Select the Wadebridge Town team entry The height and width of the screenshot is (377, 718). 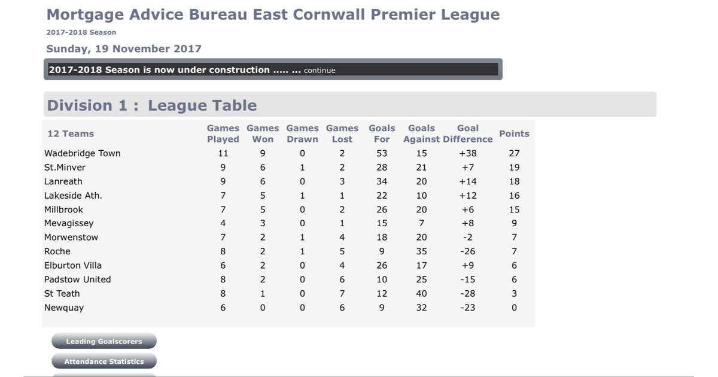tap(83, 153)
